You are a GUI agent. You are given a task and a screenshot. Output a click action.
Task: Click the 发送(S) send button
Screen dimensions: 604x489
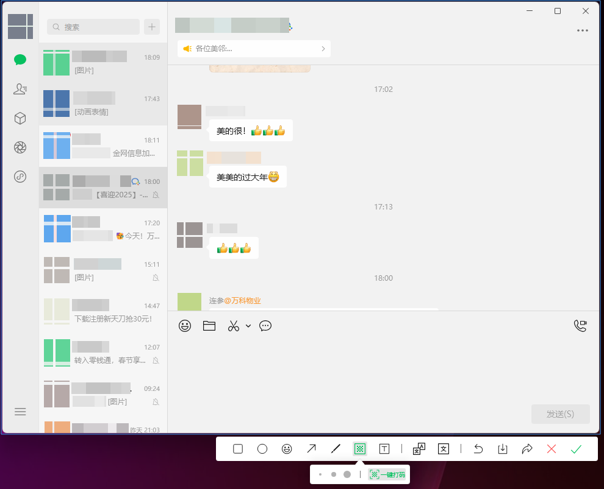point(560,414)
